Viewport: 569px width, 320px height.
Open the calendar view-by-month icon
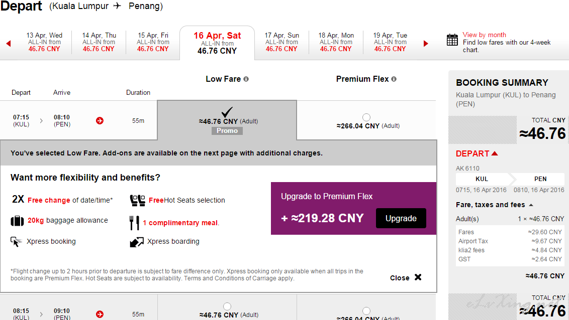click(x=452, y=40)
